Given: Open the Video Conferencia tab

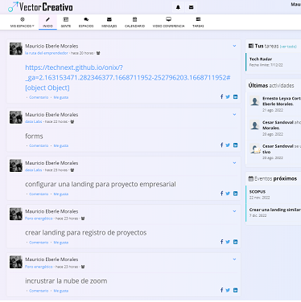Looking at the screenshot, I should pos(168,22).
